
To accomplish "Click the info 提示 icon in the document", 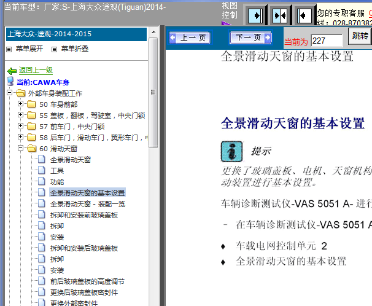I will (x=231, y=151).
